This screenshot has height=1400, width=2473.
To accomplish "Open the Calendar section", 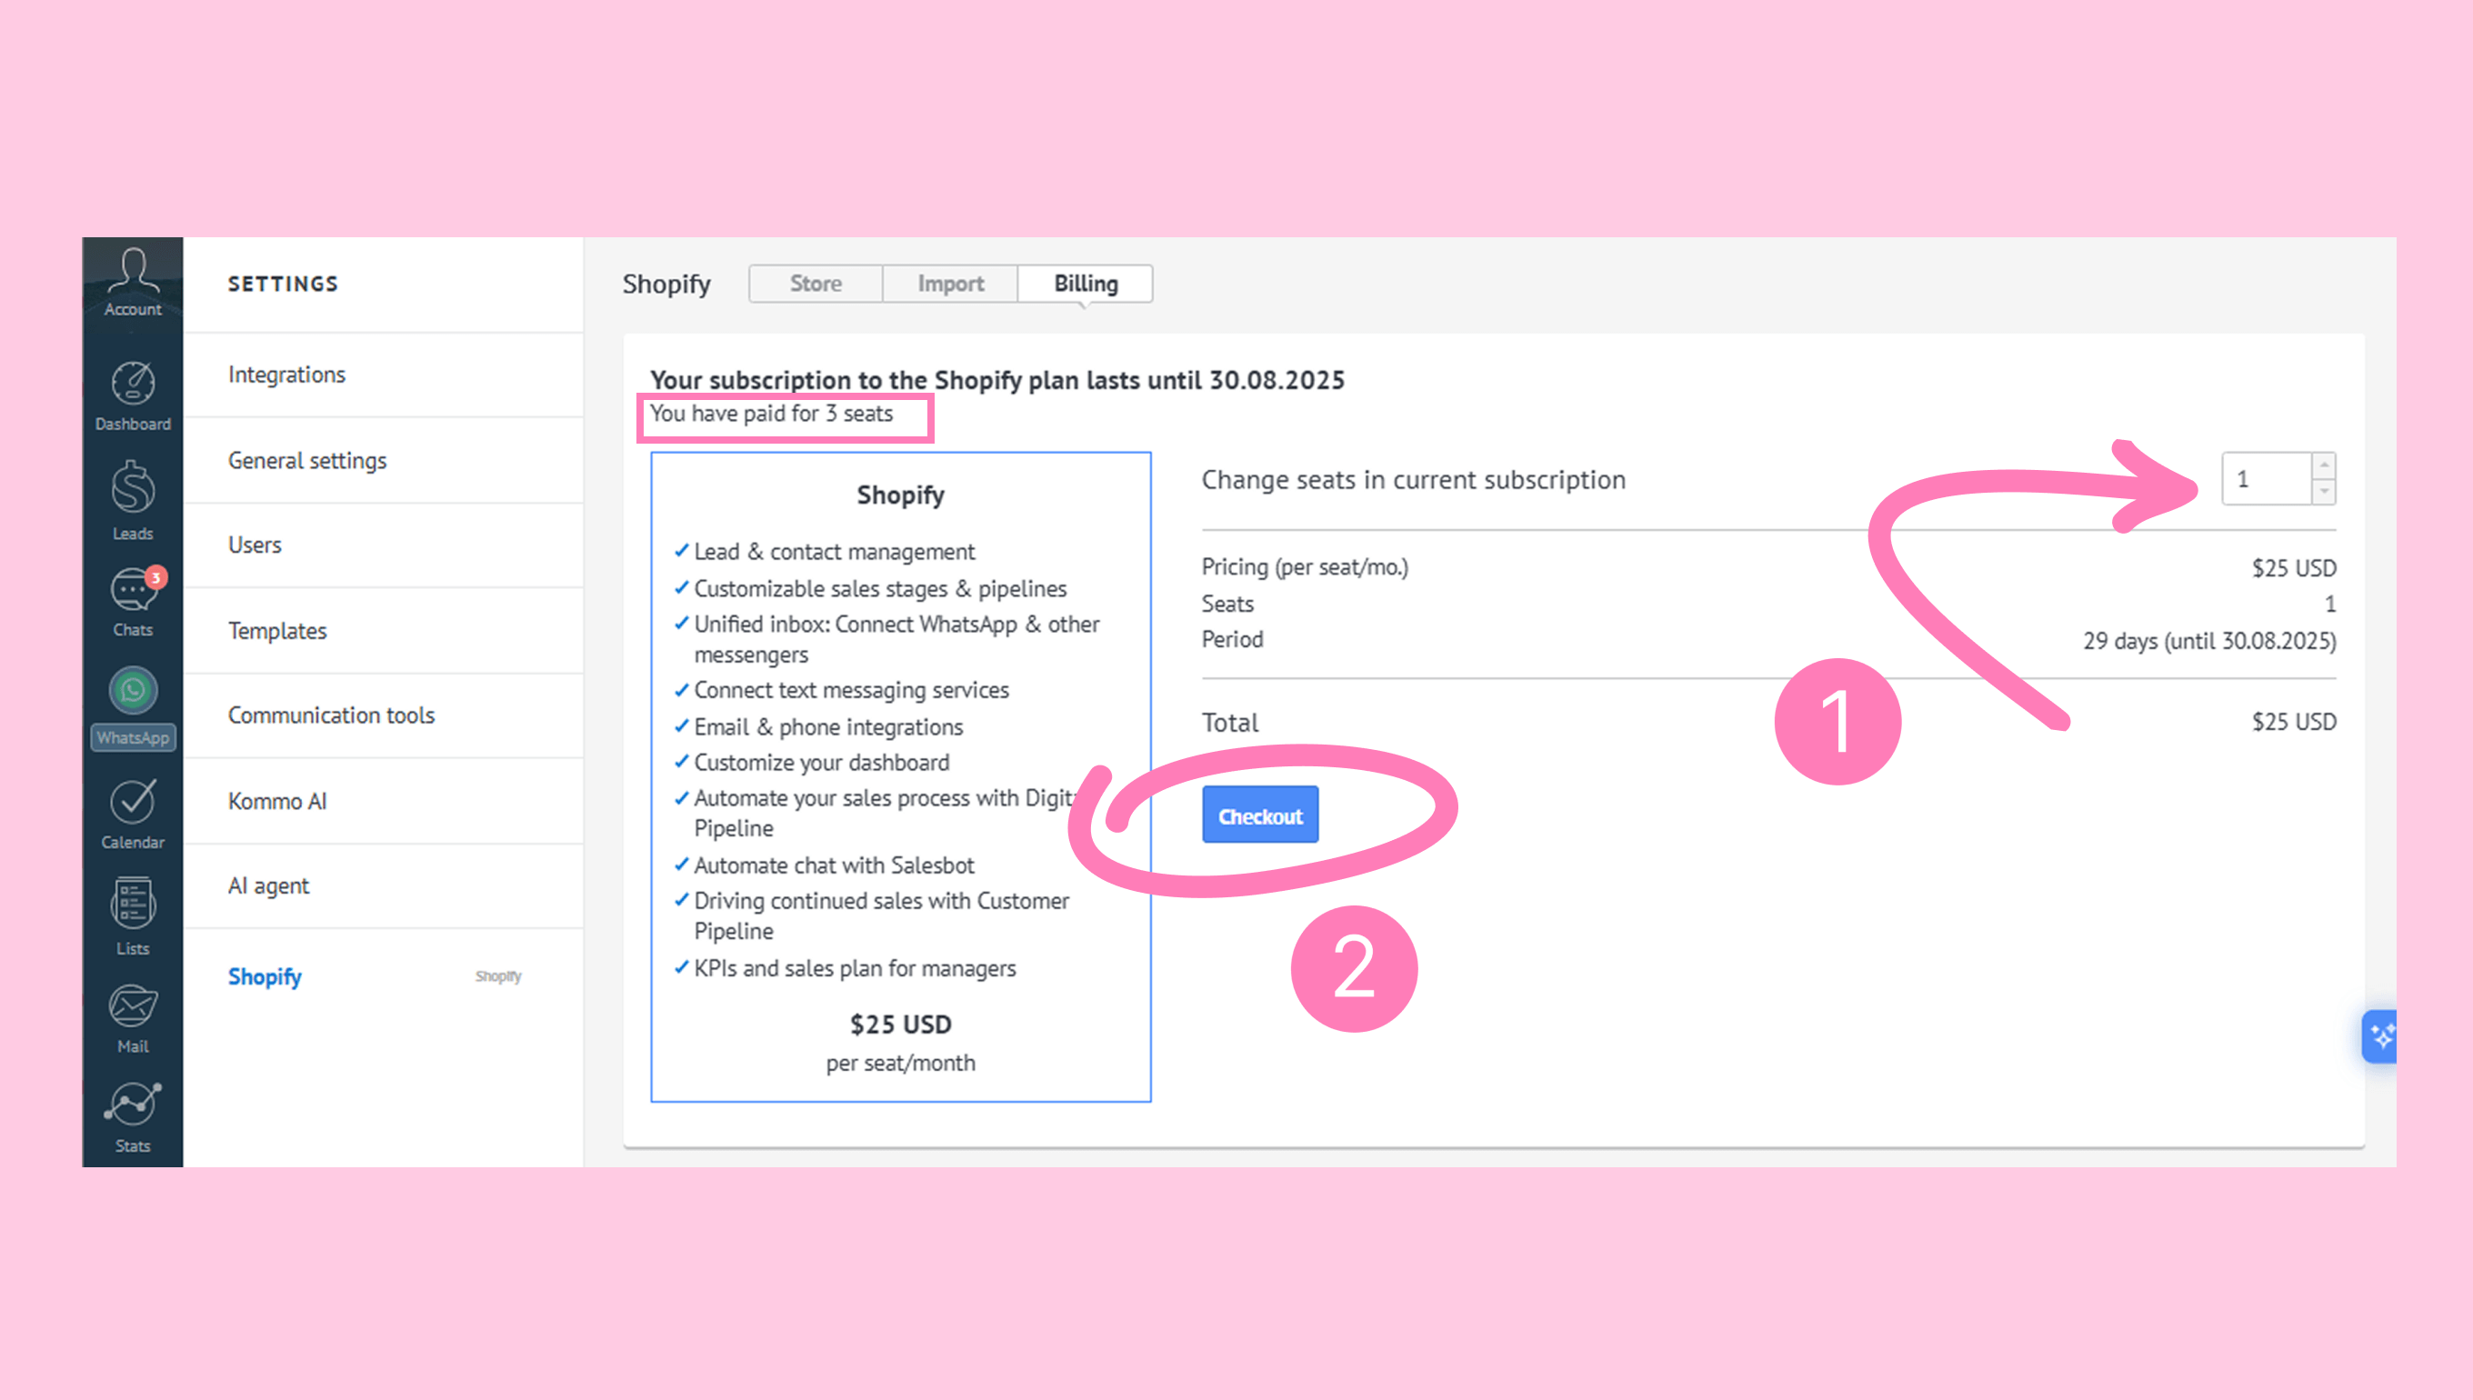I will tap(133, 815).
